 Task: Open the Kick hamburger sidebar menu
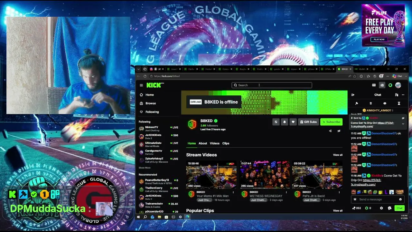pyautogui.click(x=141, y=85)
